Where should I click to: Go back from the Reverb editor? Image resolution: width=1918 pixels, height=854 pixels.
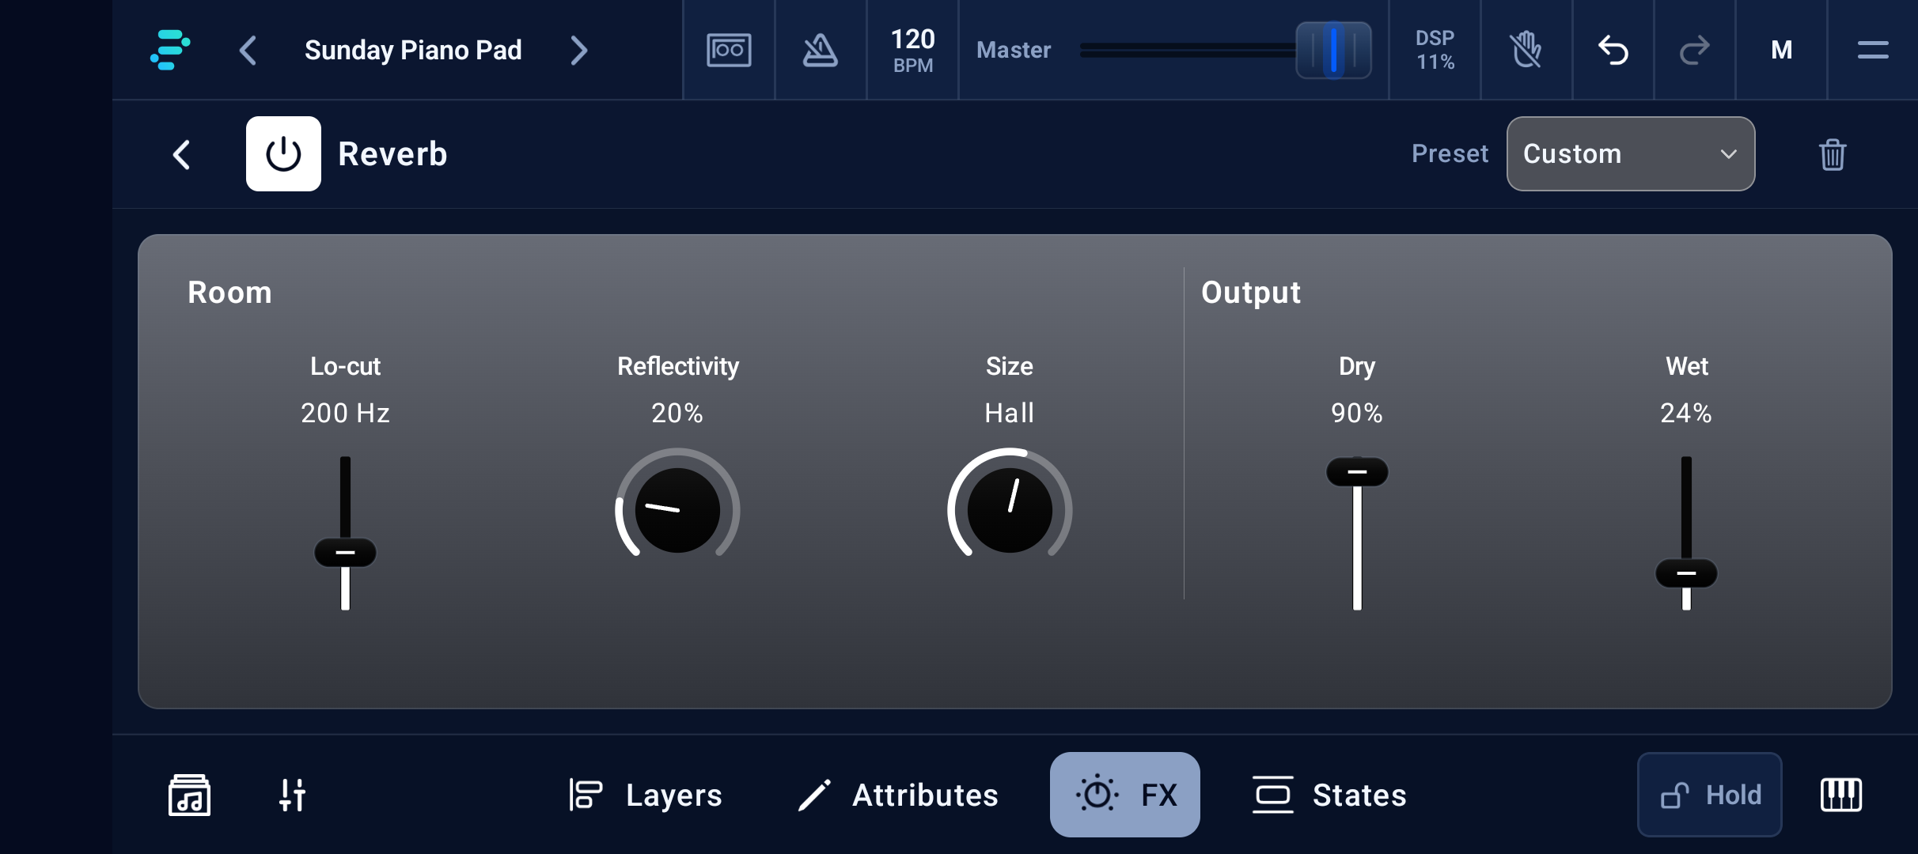pyautogui.click(x=181, y=154)
